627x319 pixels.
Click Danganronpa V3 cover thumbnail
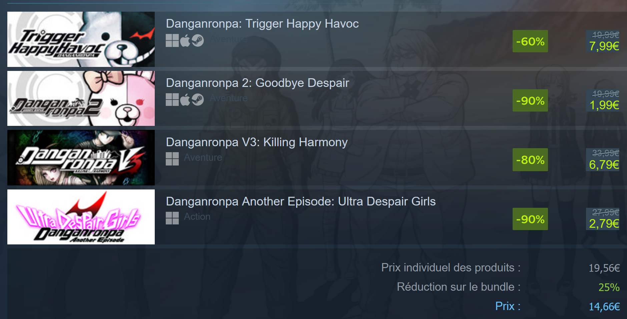[81, 158]
